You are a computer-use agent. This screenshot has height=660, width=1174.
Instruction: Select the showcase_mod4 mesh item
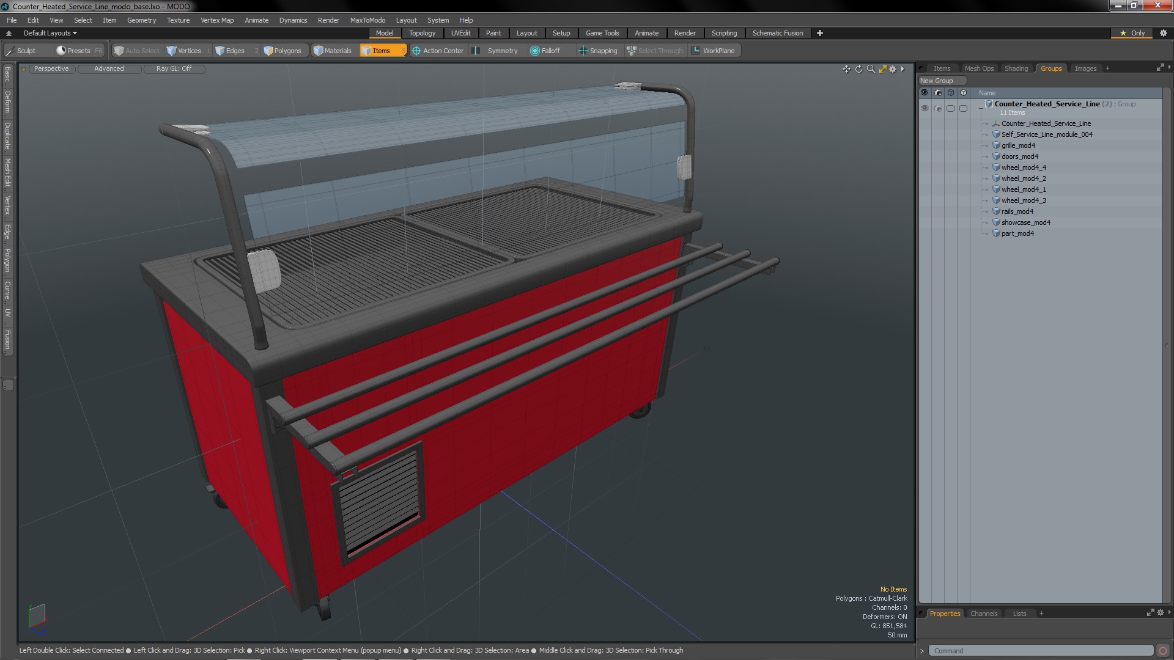coord(1025,222)
